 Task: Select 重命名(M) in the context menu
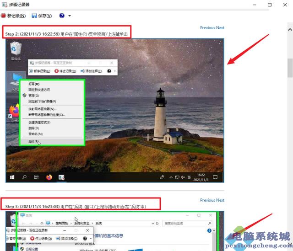36,134
